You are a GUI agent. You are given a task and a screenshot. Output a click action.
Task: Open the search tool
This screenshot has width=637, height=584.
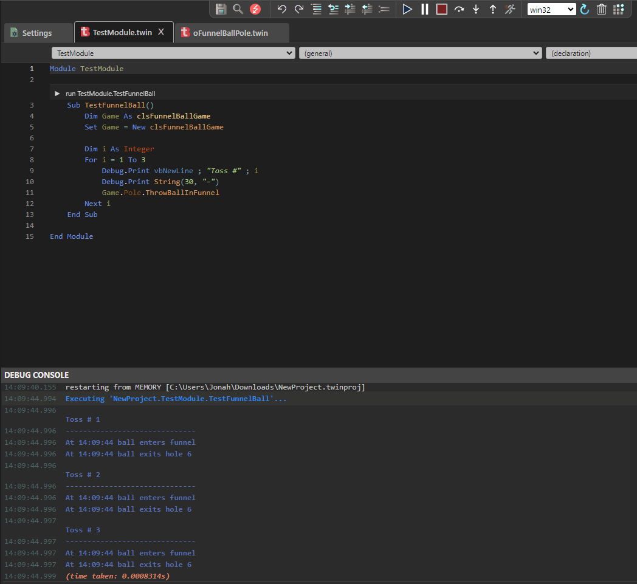click(237, 9)
